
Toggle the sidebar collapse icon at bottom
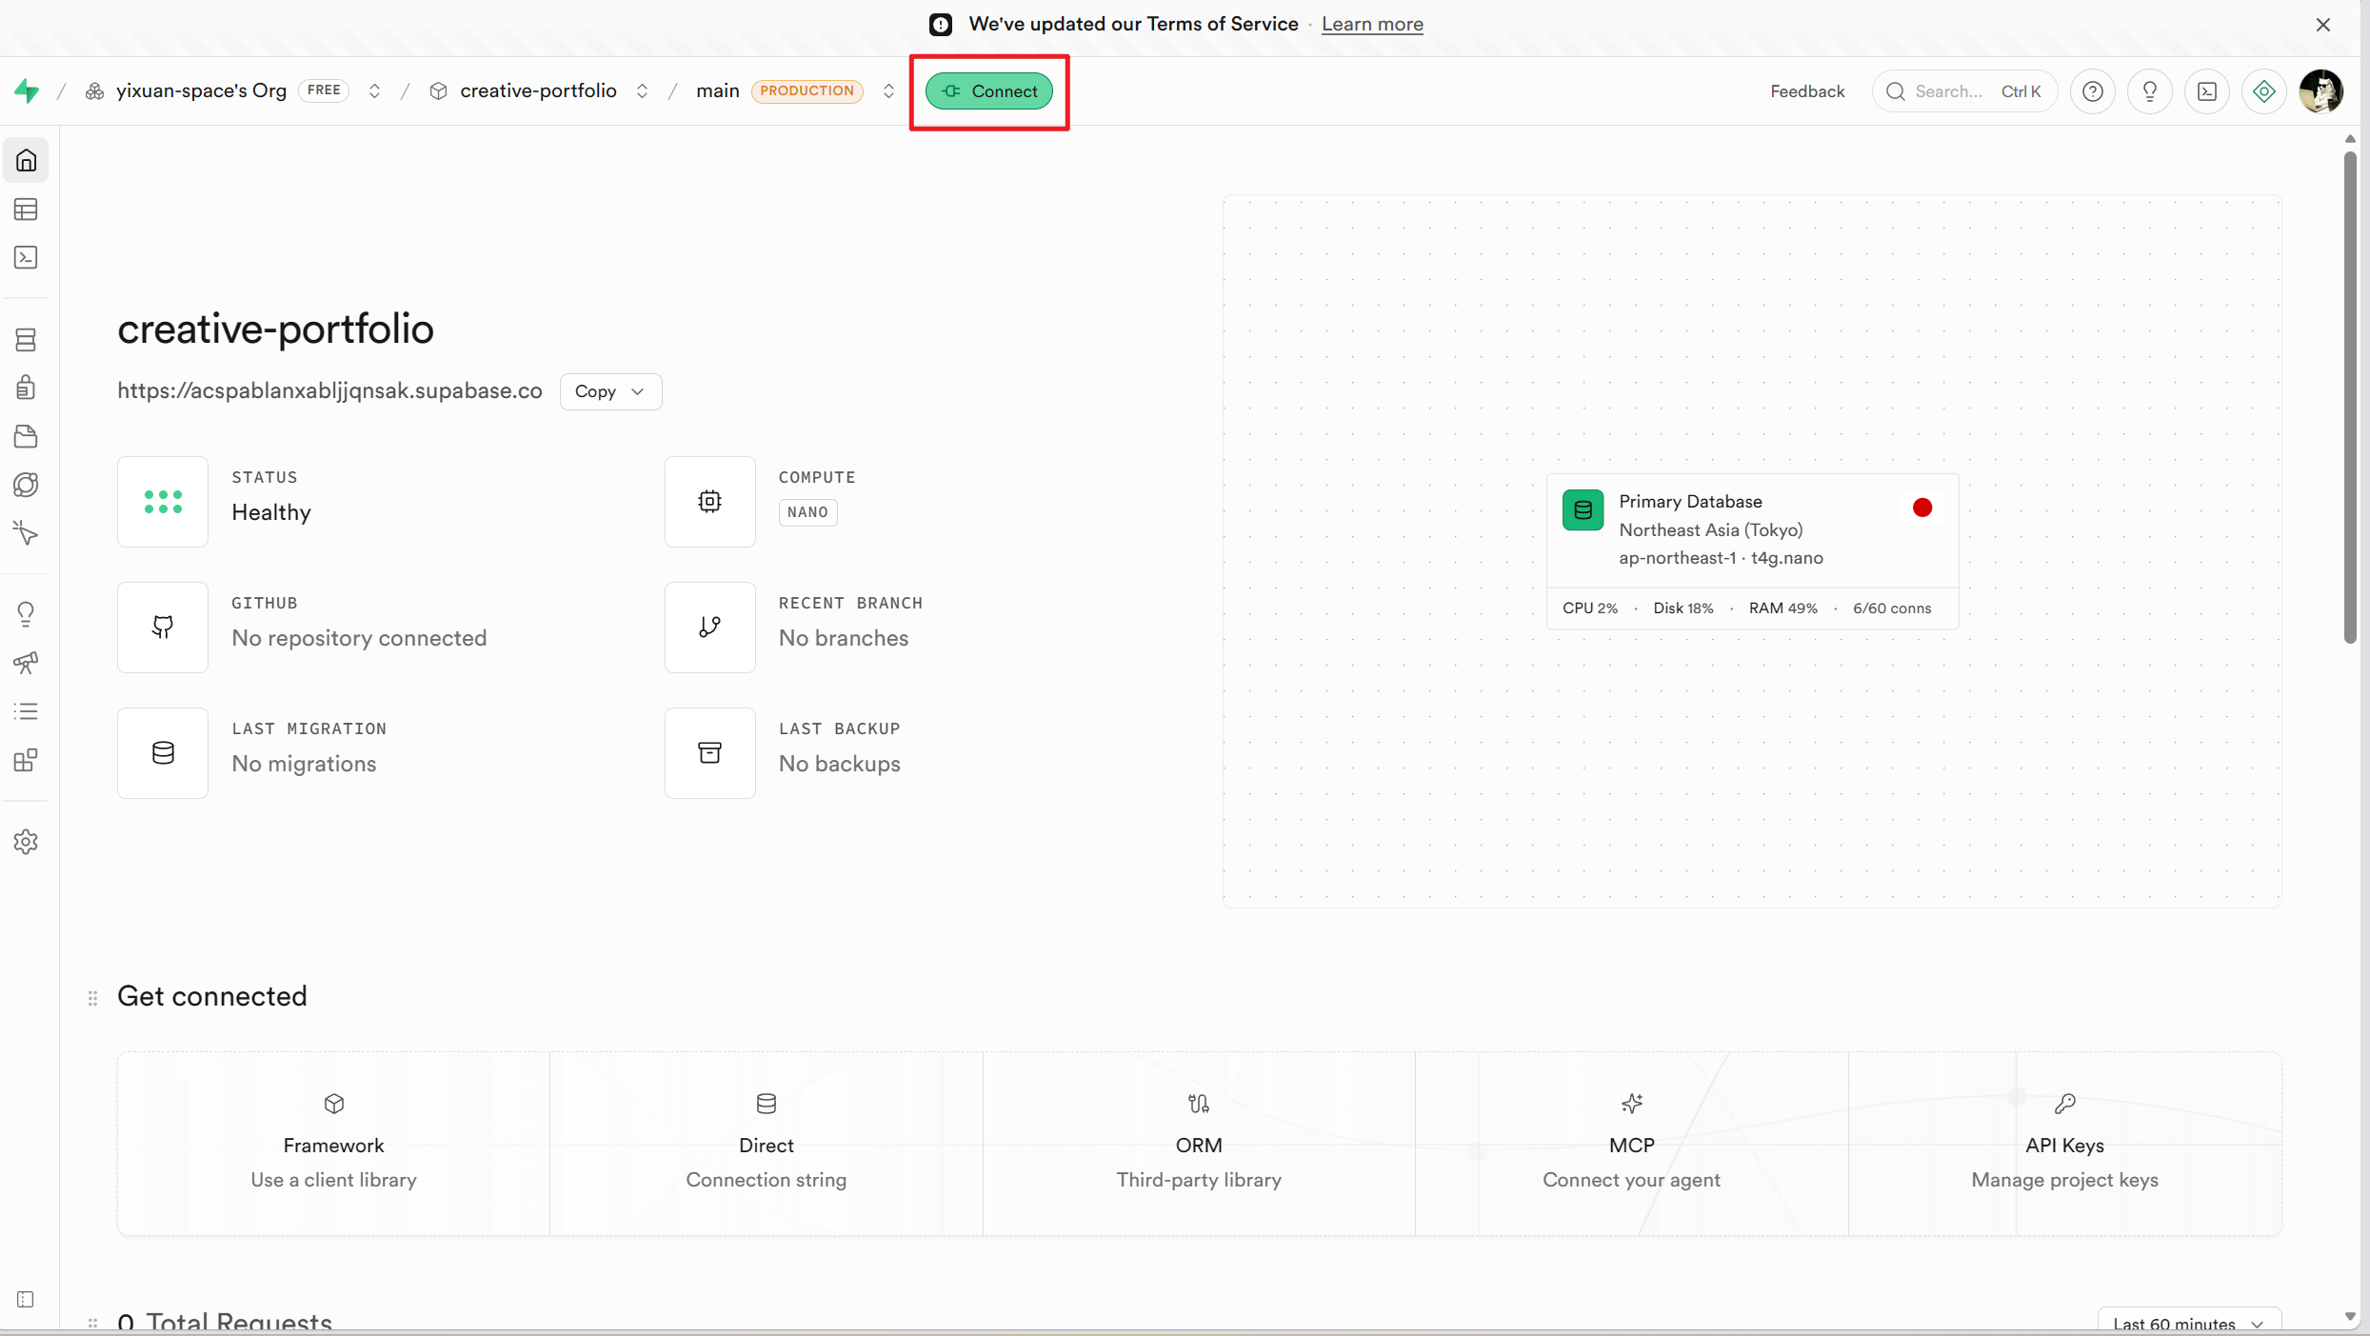(x=26, y=1300)
